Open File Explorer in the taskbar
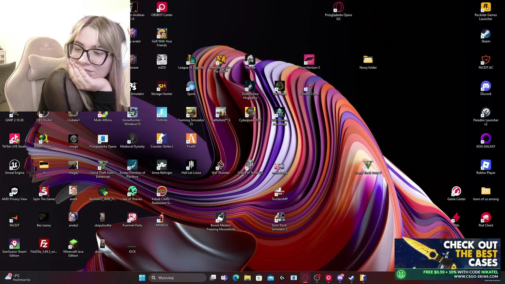This screenshot has width=505, height=284. pyautogui.click(x=247, y=278)
